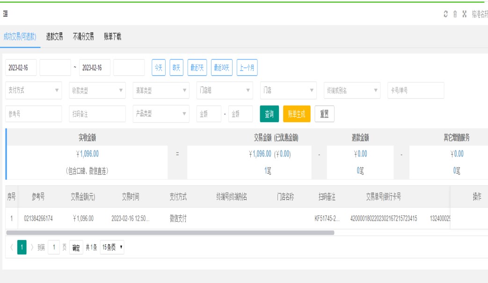Switch to the 不清分交易 tab
The height and width of the screenshot is (283, 488).
pos(83,37)
